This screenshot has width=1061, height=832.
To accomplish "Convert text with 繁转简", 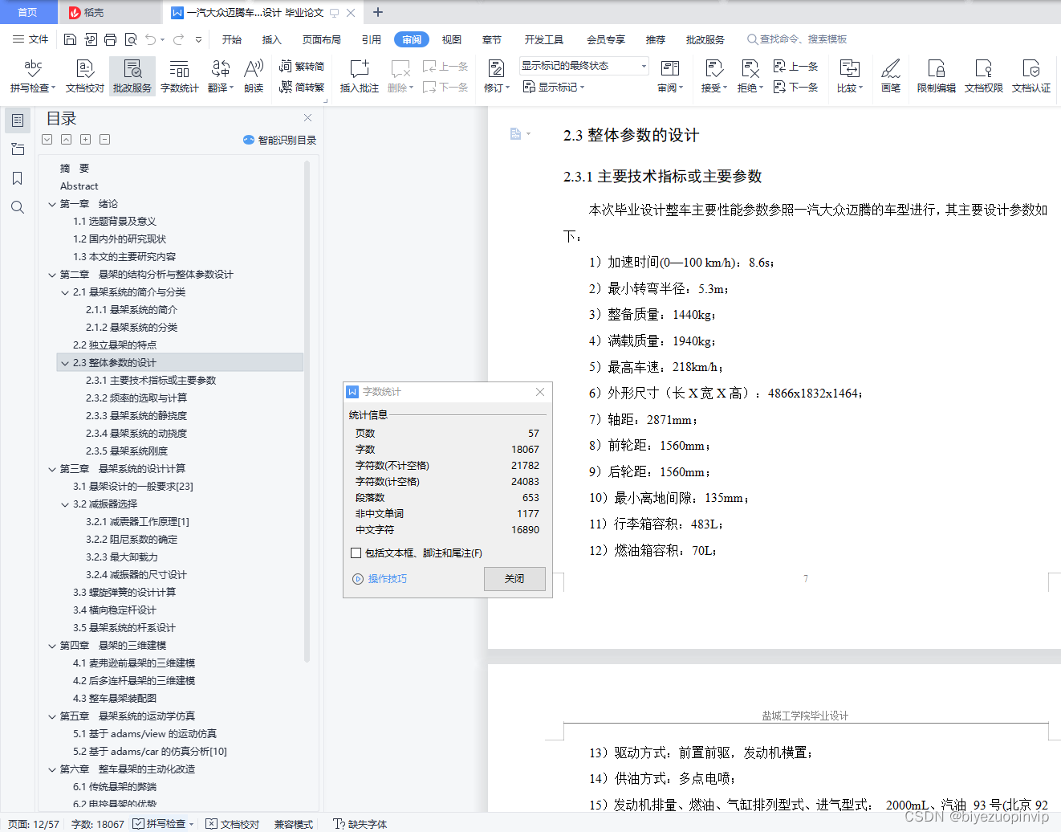I will tap(302, 67).
